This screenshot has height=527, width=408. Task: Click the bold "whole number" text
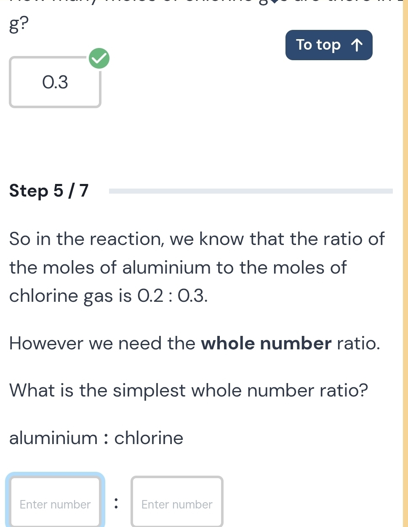pos(267,343)
